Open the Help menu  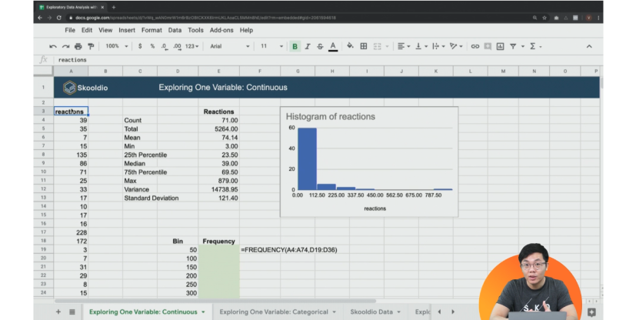(246, 30)
